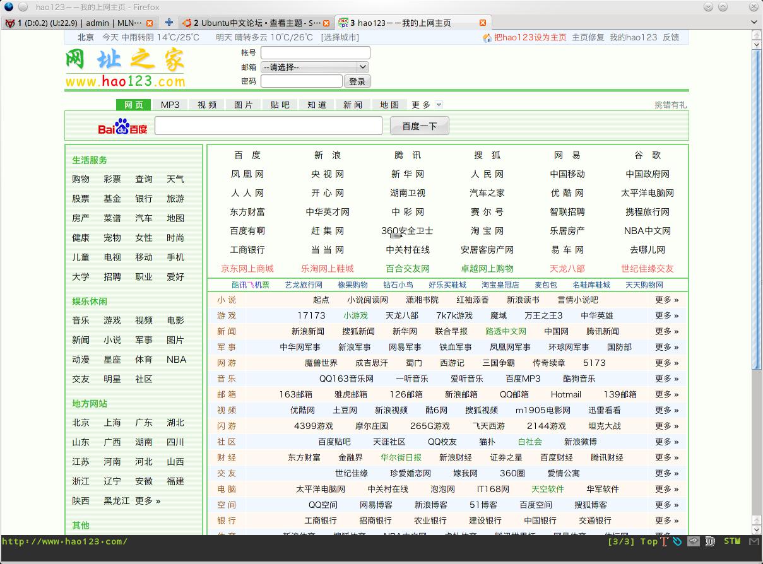Open a new tab with the blue plus icon
The image size is (763, 564).
coord(169,22)
